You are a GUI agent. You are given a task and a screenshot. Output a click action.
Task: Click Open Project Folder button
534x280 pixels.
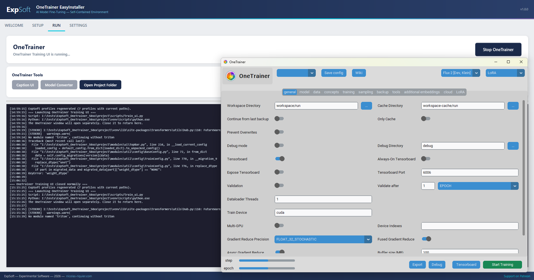pyautogui.click(x=100, y=85)
